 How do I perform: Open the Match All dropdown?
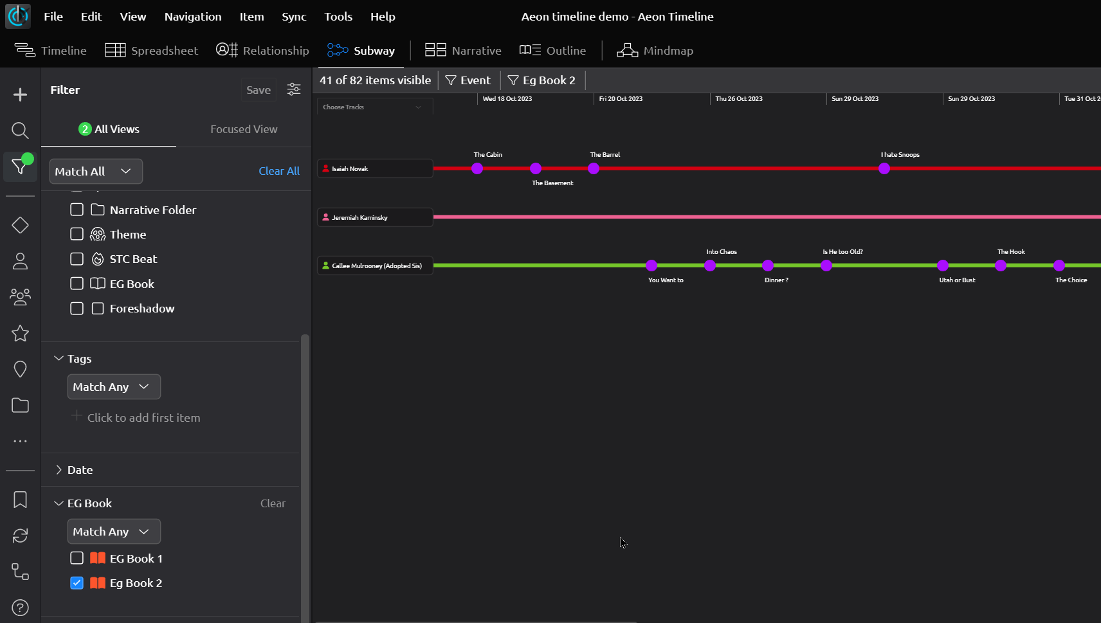point(96,171)
